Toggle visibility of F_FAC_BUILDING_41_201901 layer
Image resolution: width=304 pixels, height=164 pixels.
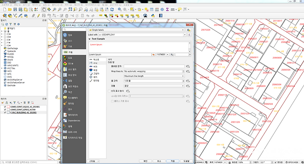[5, 112]
